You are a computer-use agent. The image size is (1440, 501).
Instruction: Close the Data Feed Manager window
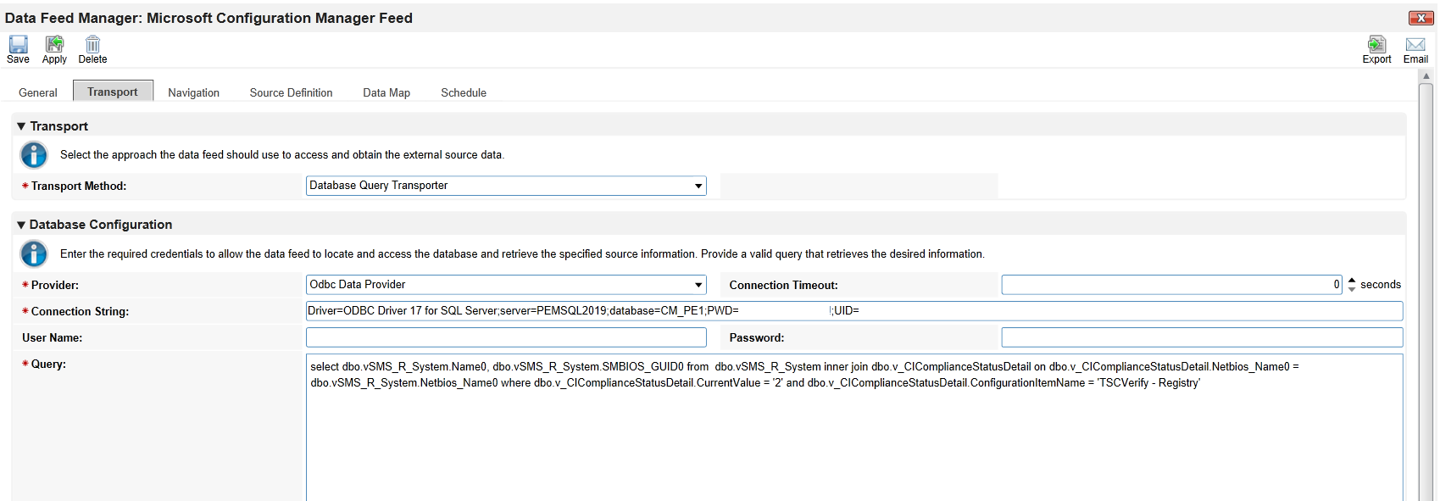tap(1421, 18)
